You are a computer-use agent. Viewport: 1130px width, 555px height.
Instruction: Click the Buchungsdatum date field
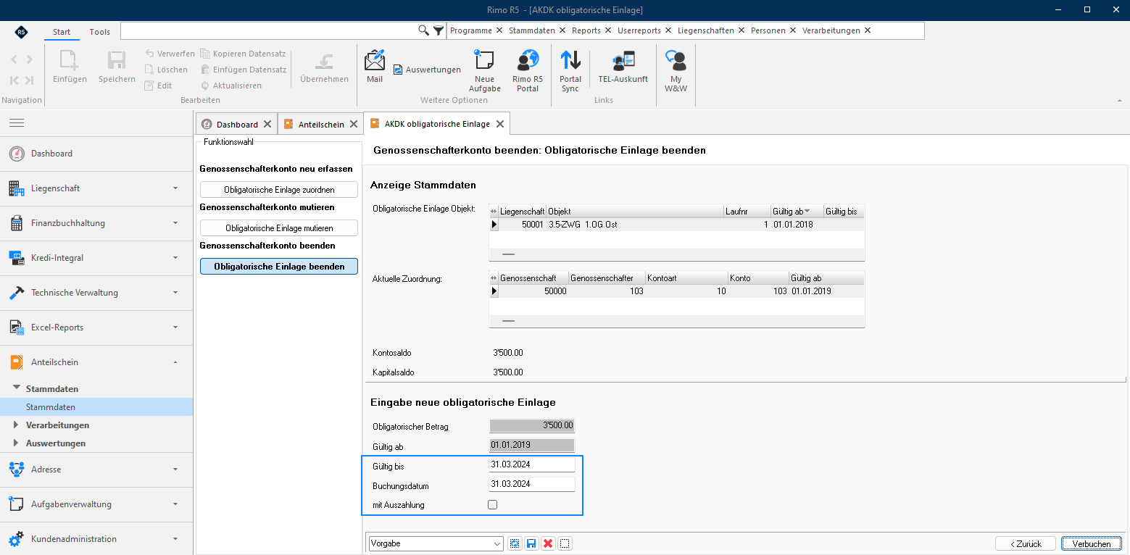[532, 484]
